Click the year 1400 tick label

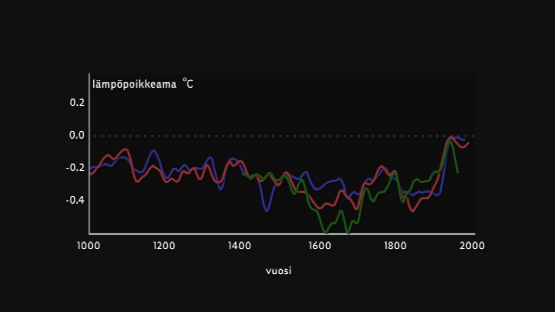[241, 245]
